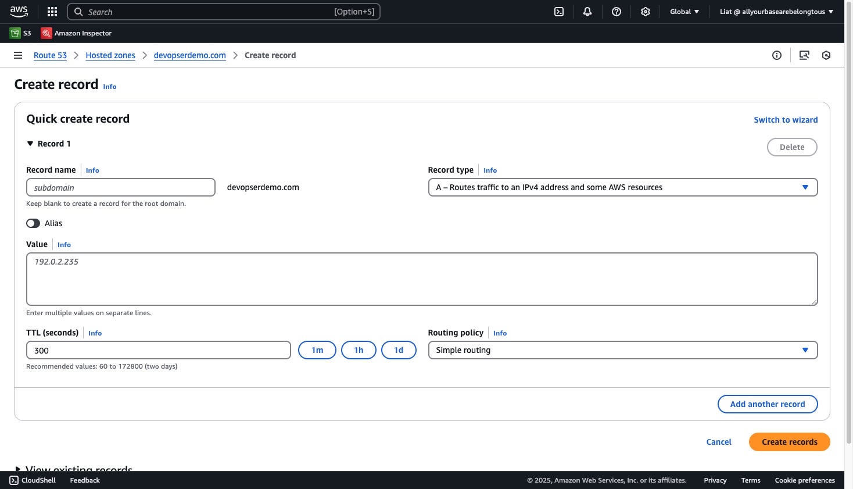Click the Delete record button
The height and width of the screenshot is (489, 853).
click(x=792, y=147)
